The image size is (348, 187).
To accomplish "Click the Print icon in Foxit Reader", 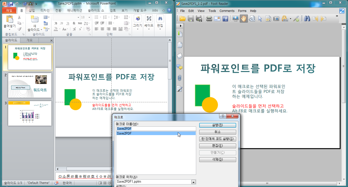I will pyautogui.click(x=209, y=18).
